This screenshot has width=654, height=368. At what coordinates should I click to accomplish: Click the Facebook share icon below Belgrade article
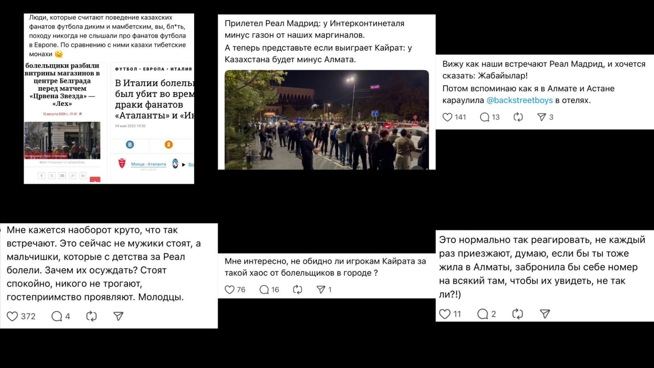coord(41,176)
